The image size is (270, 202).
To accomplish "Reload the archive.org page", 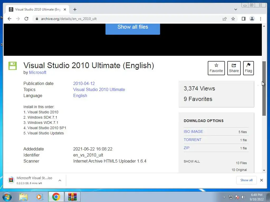I will tap(26, 19).
